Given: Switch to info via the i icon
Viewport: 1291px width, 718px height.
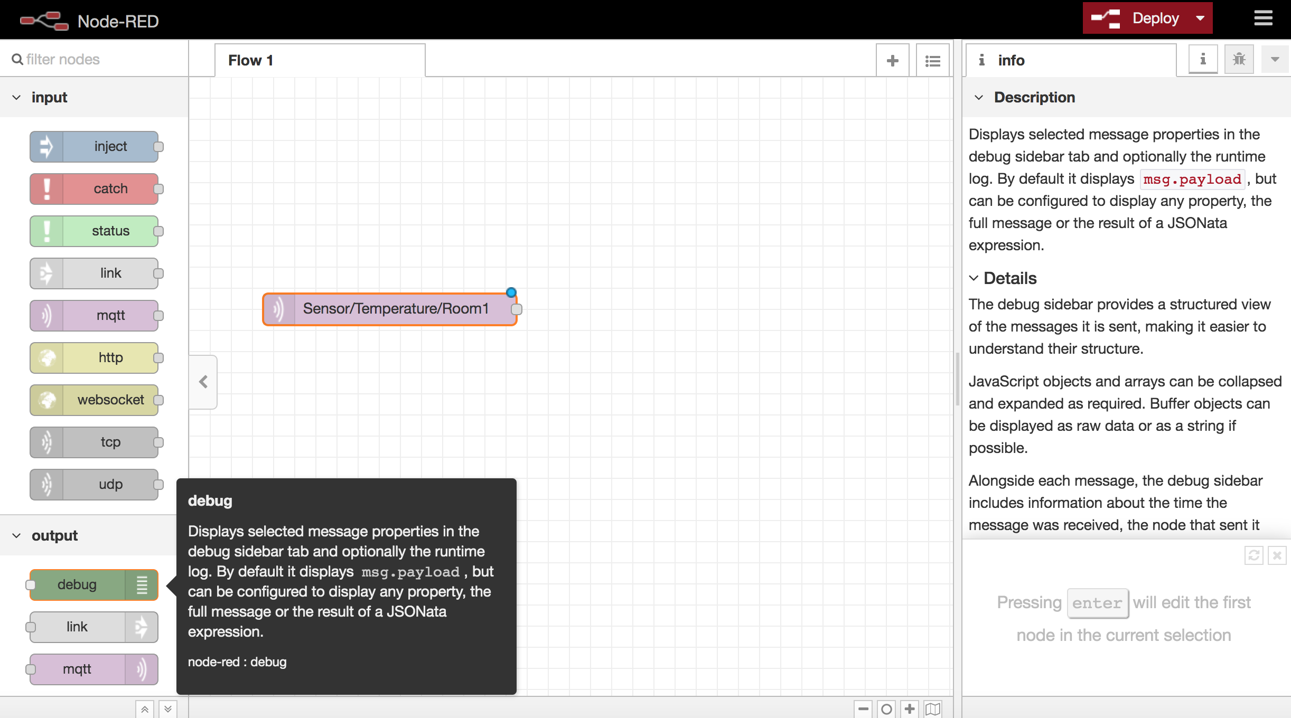Looking at the screenshot, I should click(1203, 59).
